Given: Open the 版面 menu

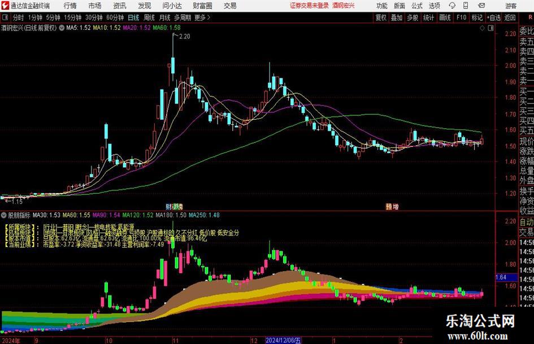Looking at the screenshot, I should pyautogui.click(x=399, y=6).
